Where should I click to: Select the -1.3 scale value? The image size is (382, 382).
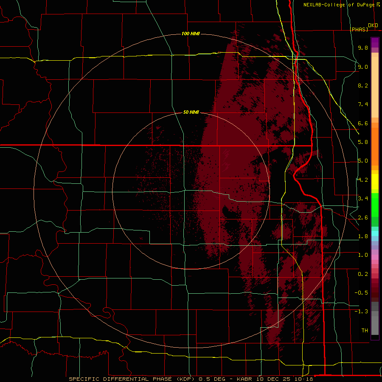361,312
